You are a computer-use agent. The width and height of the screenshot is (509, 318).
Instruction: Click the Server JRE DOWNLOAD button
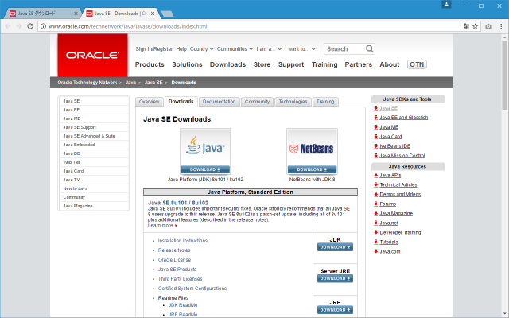tap(335, 278)
